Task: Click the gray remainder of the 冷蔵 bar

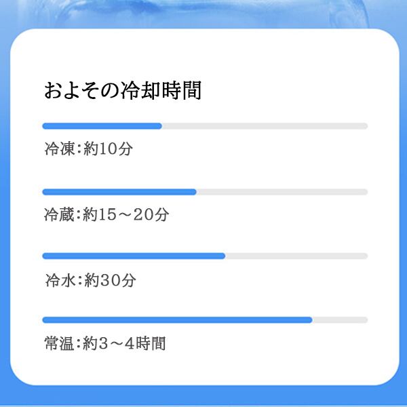Action: tap(282, 192)
